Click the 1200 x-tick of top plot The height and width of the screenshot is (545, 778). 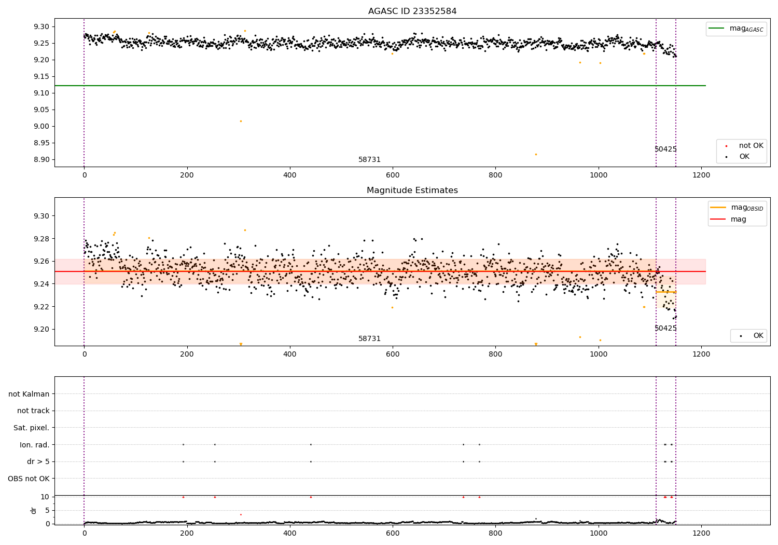coord(701,175)
